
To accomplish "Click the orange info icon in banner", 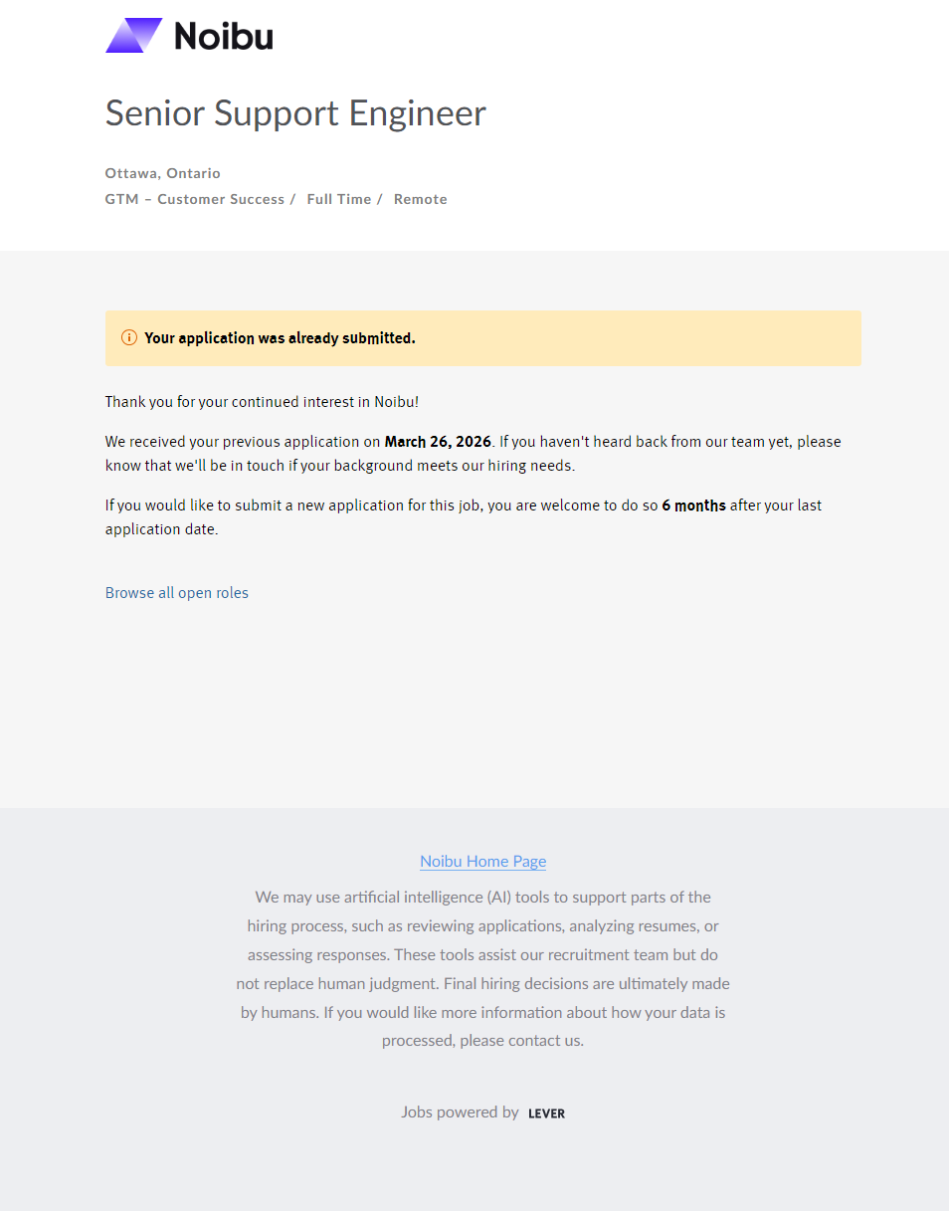I will coord(129,338).
